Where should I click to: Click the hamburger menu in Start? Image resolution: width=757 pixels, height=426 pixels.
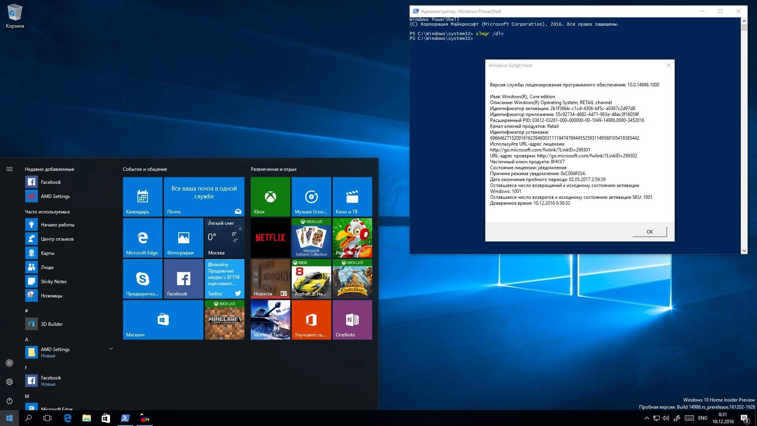[x=9, y=169]
